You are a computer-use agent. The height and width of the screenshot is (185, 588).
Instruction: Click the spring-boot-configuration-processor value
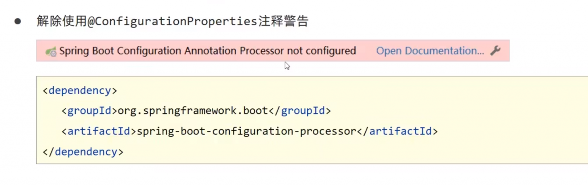pyautogui.click(x=247, y=131)
